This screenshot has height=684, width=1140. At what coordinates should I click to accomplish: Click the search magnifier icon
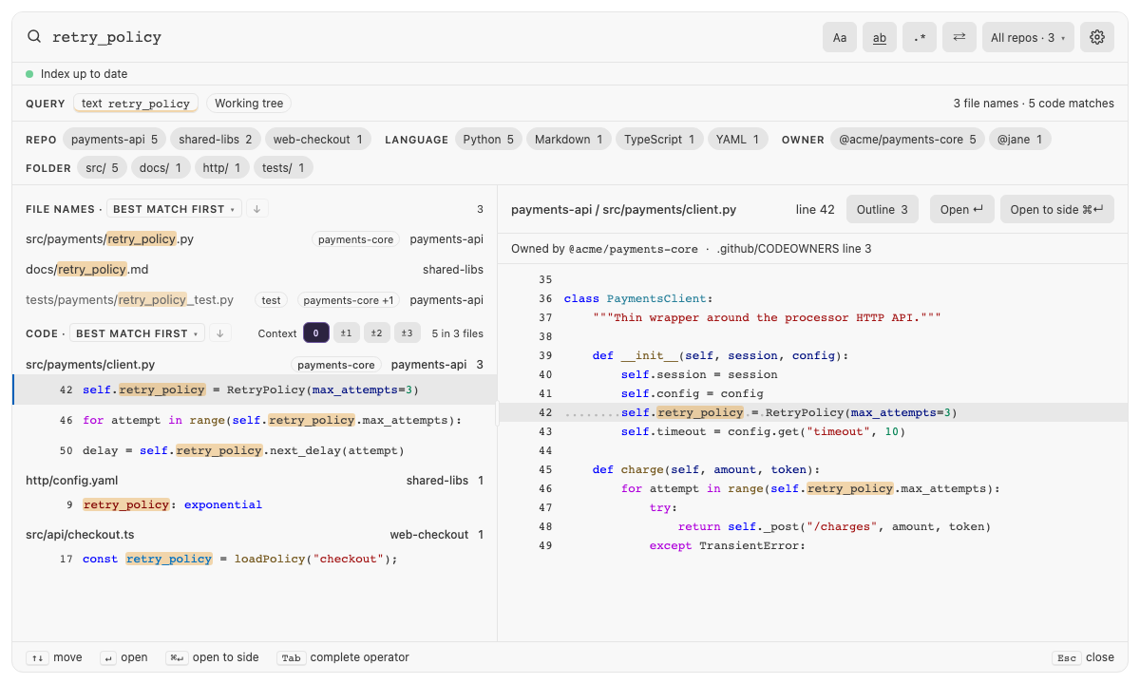(34, 37)
